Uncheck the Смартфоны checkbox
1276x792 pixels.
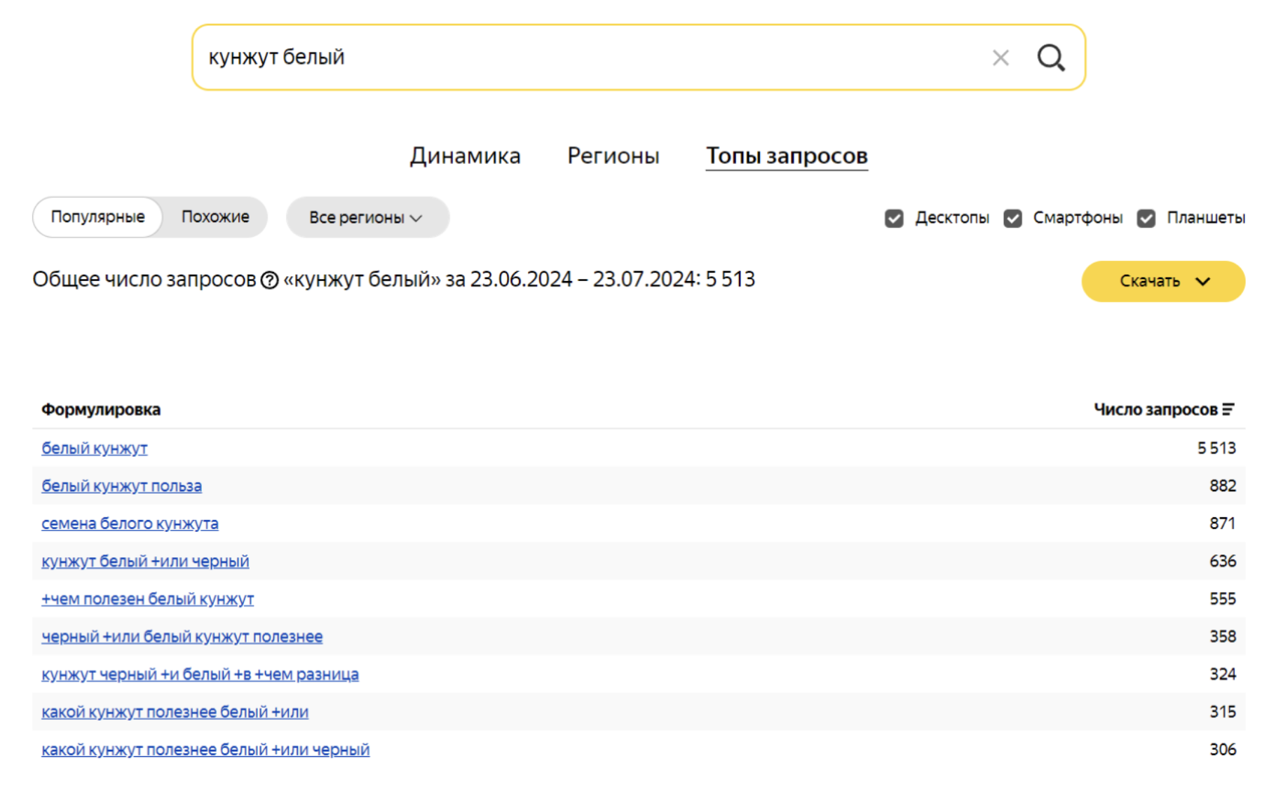point(1012,218)
